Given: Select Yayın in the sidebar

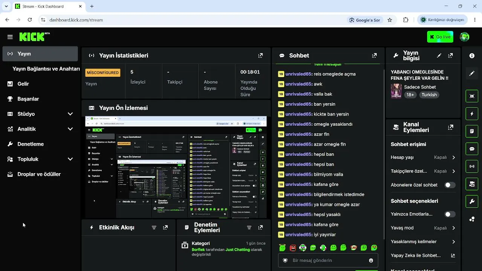Looking at the screenshot, I should pyautogui.click(x=40, y=54).
